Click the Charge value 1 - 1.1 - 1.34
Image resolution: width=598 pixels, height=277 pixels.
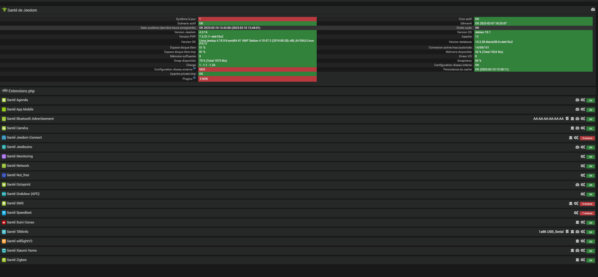[257, 65]
